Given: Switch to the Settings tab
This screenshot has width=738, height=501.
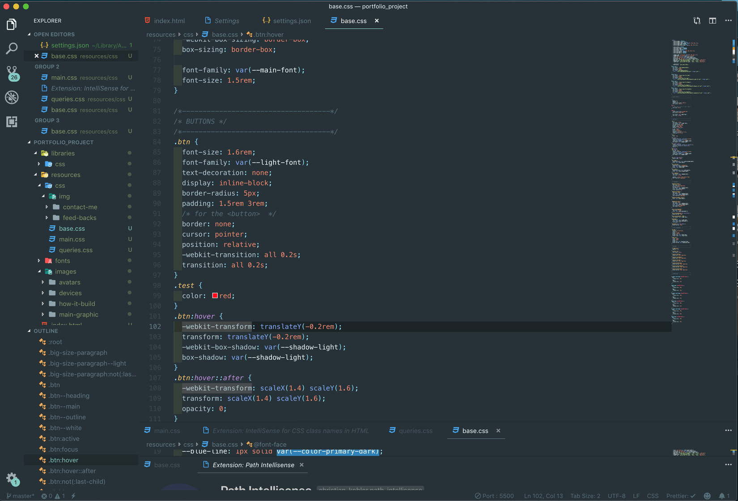Looking at the screenshot, I should (222, 21).
